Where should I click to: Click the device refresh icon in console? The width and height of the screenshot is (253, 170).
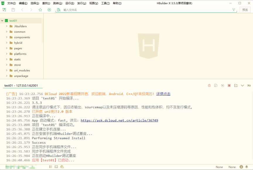point(216,85)
